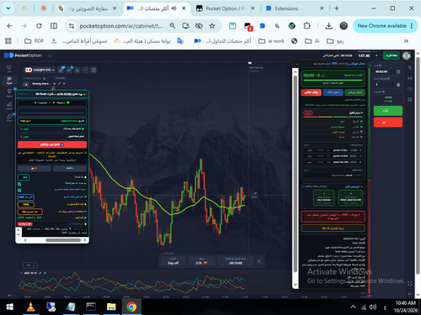Edit the ADX 14 14 indicator pencil icon
The height and width of the screenshot is (315, 421).
(40, 273)
